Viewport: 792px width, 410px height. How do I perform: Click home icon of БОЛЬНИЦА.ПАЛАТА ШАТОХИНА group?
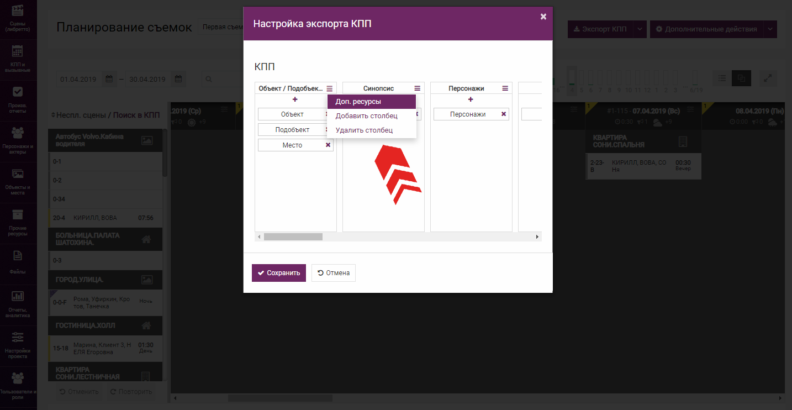[x=146, y=239]
